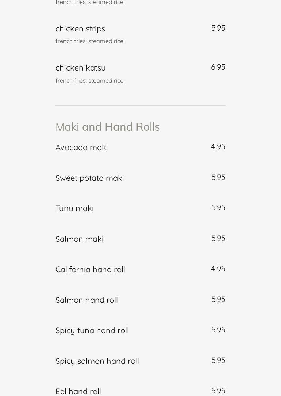Click the Spicy tuna hand roll price
The height and width of the screenshot is (396, 281).
coord(218,330)
